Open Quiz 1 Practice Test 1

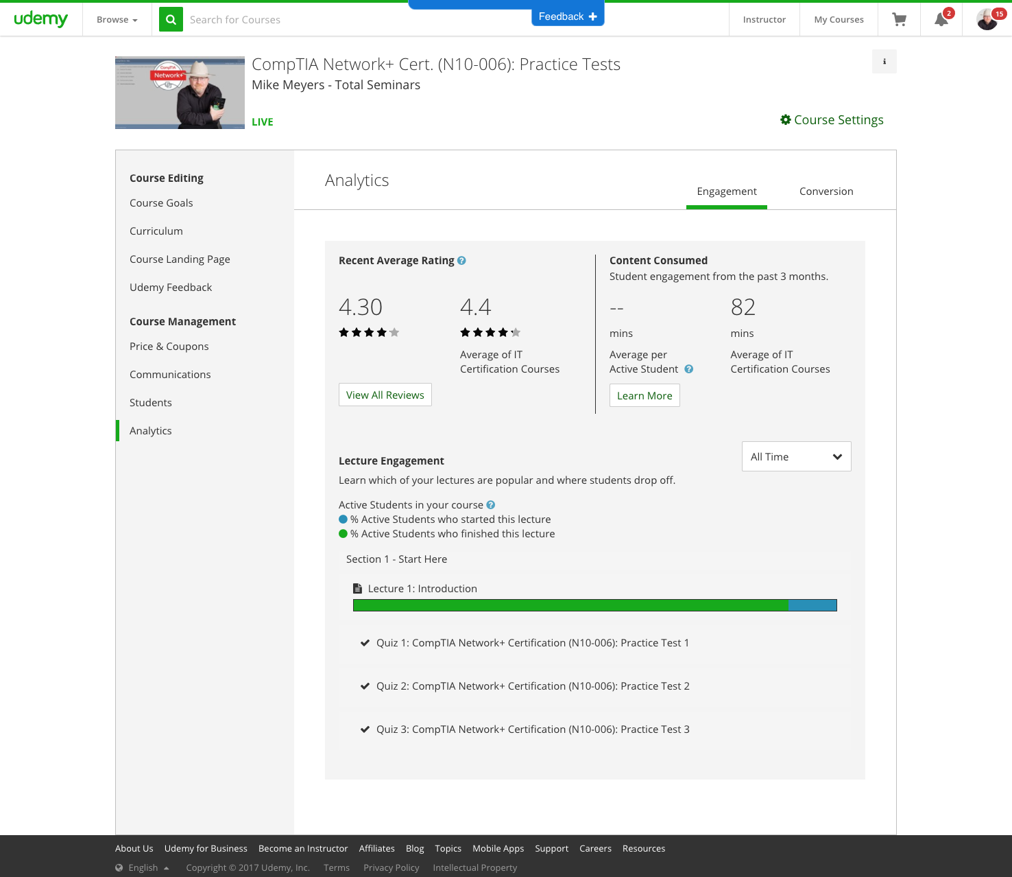(x=533, y=643)
